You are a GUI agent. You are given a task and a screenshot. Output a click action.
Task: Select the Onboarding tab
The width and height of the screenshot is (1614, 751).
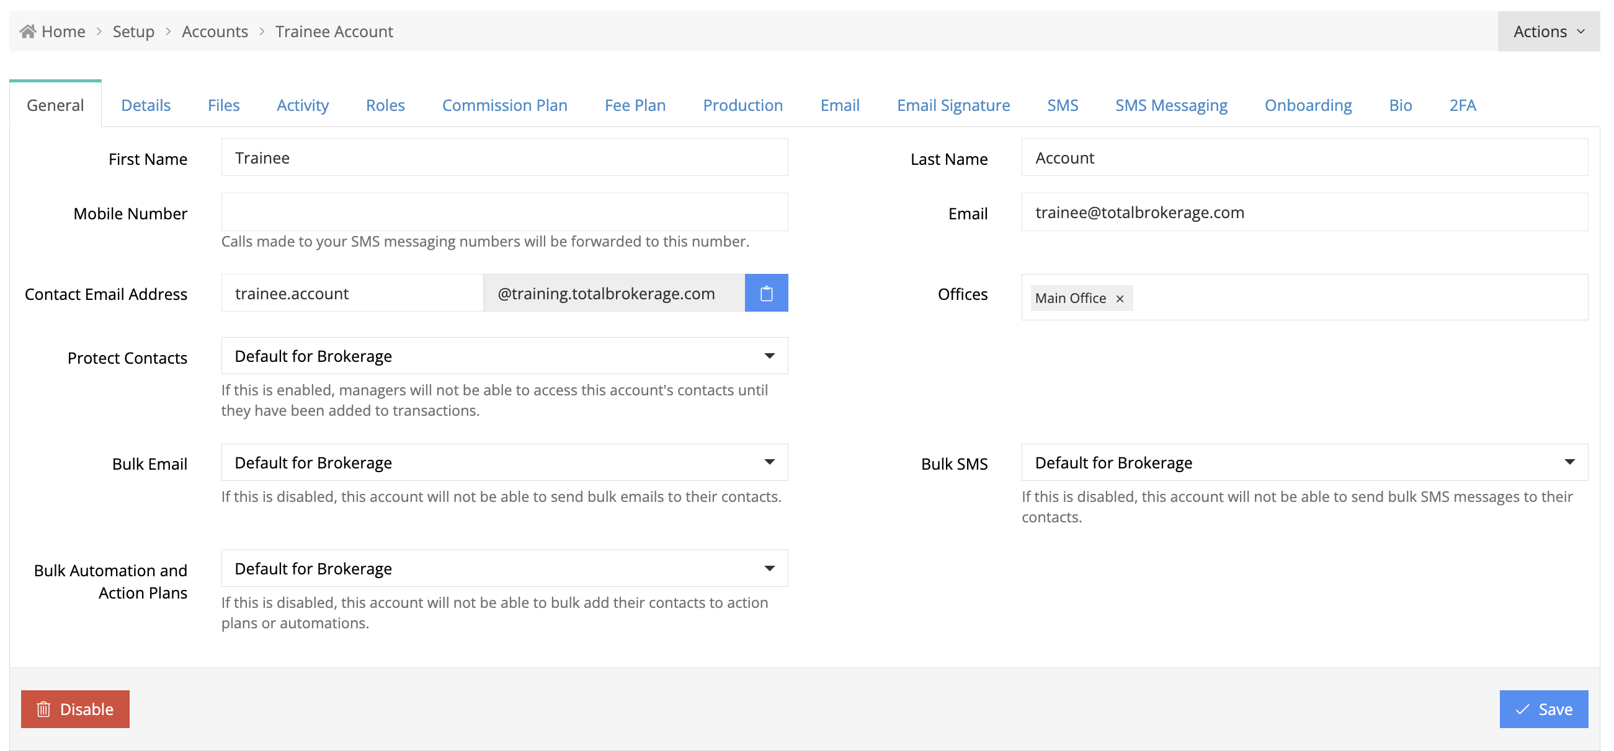tap(1308, 105)
